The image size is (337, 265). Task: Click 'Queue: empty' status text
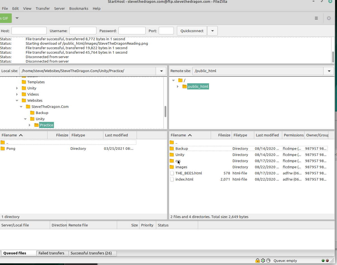tap(285, 261)
